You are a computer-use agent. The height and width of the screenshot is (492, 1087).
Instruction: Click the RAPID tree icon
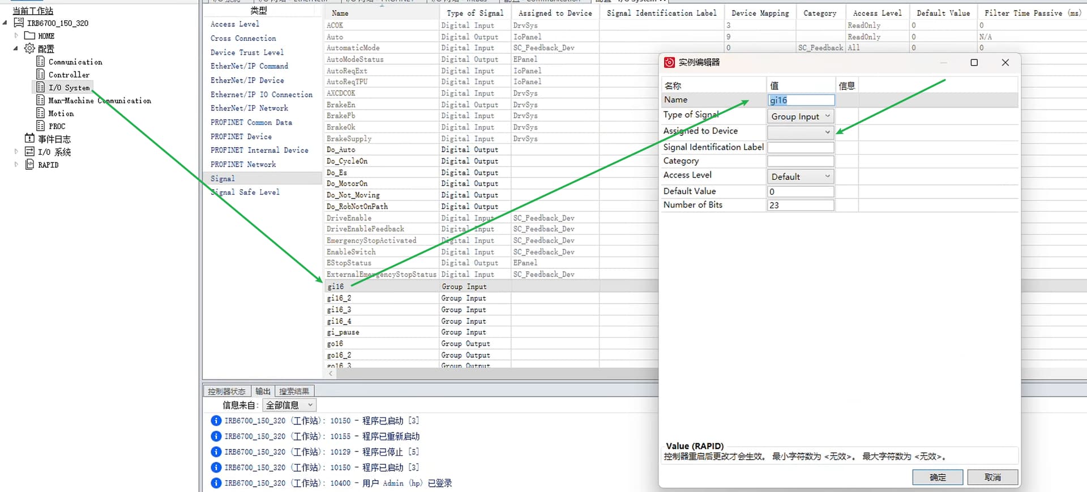[x=30, y=165]
